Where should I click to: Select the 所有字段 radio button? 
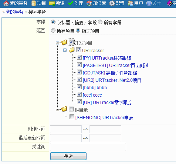pyautogui.click(x=100, y=22)
